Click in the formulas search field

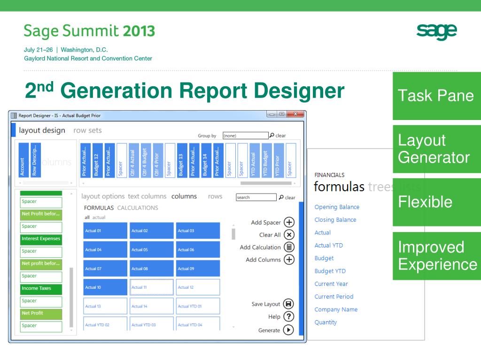pos(256,197)
